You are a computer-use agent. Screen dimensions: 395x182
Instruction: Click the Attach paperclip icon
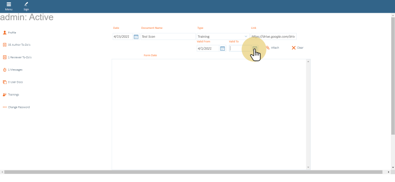coord(268,48)
